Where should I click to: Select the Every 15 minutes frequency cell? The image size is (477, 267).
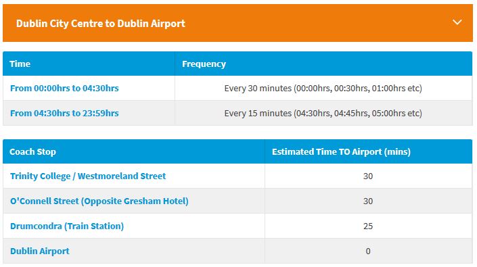(323, 114)
